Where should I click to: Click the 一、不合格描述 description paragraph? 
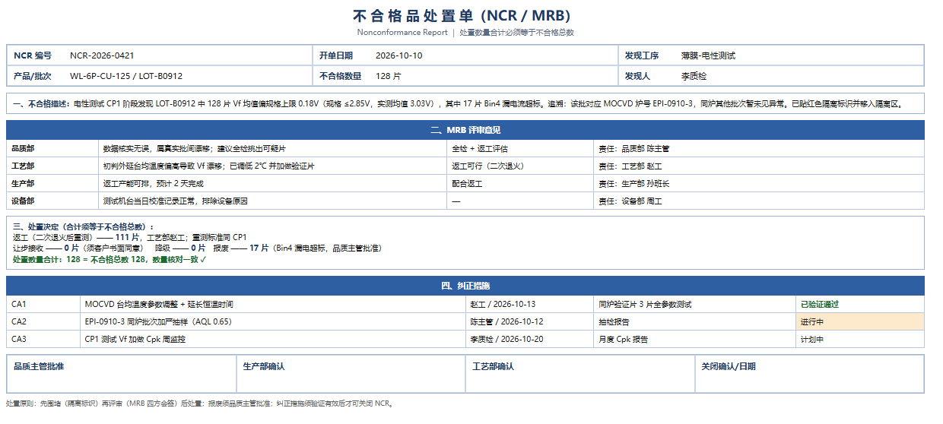(x=465, y=103)
